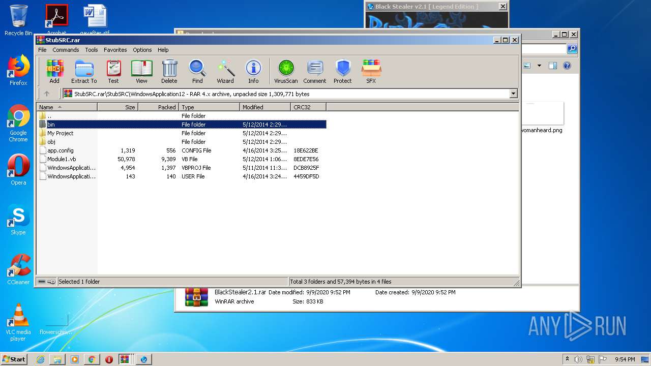Click the volume speaker tray icon
The width and height of the screenshot is (651, 366).
pos(578,359)
